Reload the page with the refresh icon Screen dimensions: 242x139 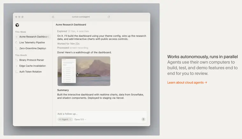109,17
